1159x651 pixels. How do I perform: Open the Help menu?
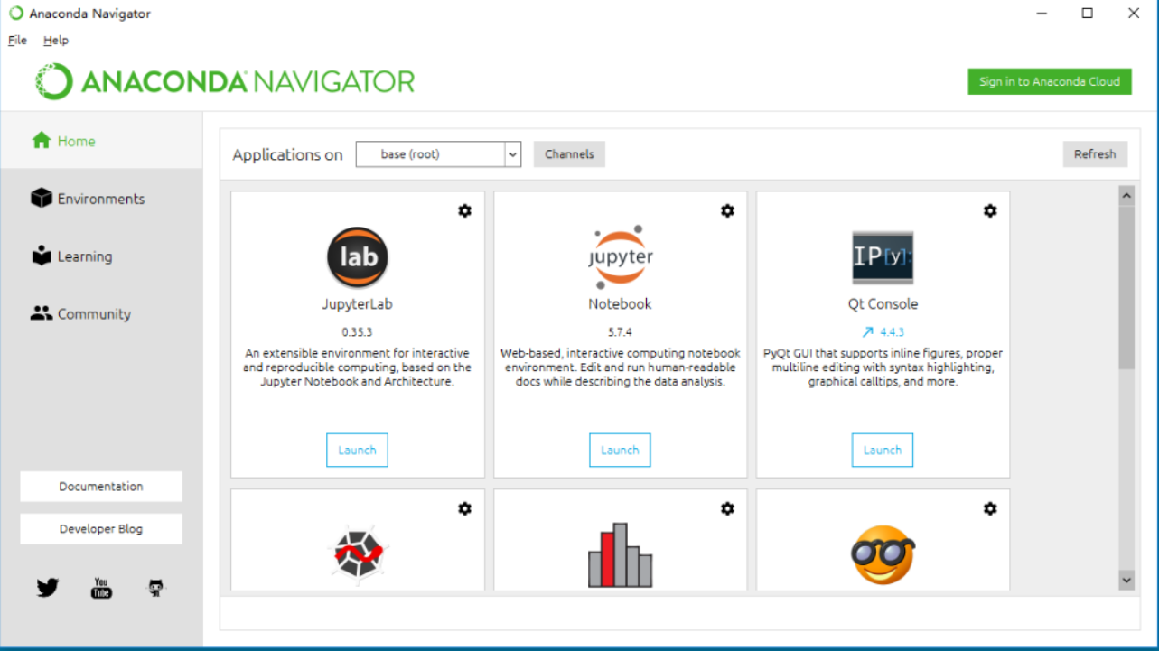tap(56, 40)
